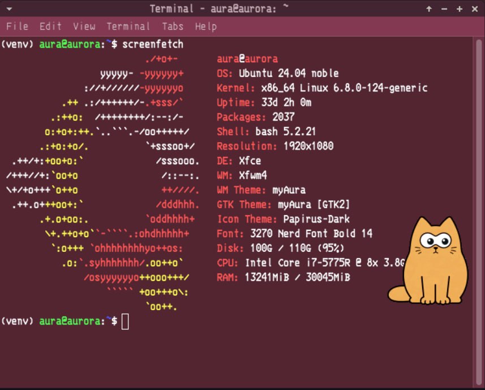Click the CPU 'Intel Core i7-5775R' text
485x390 pixels.
pyautogui.click(x=298, y=263)
